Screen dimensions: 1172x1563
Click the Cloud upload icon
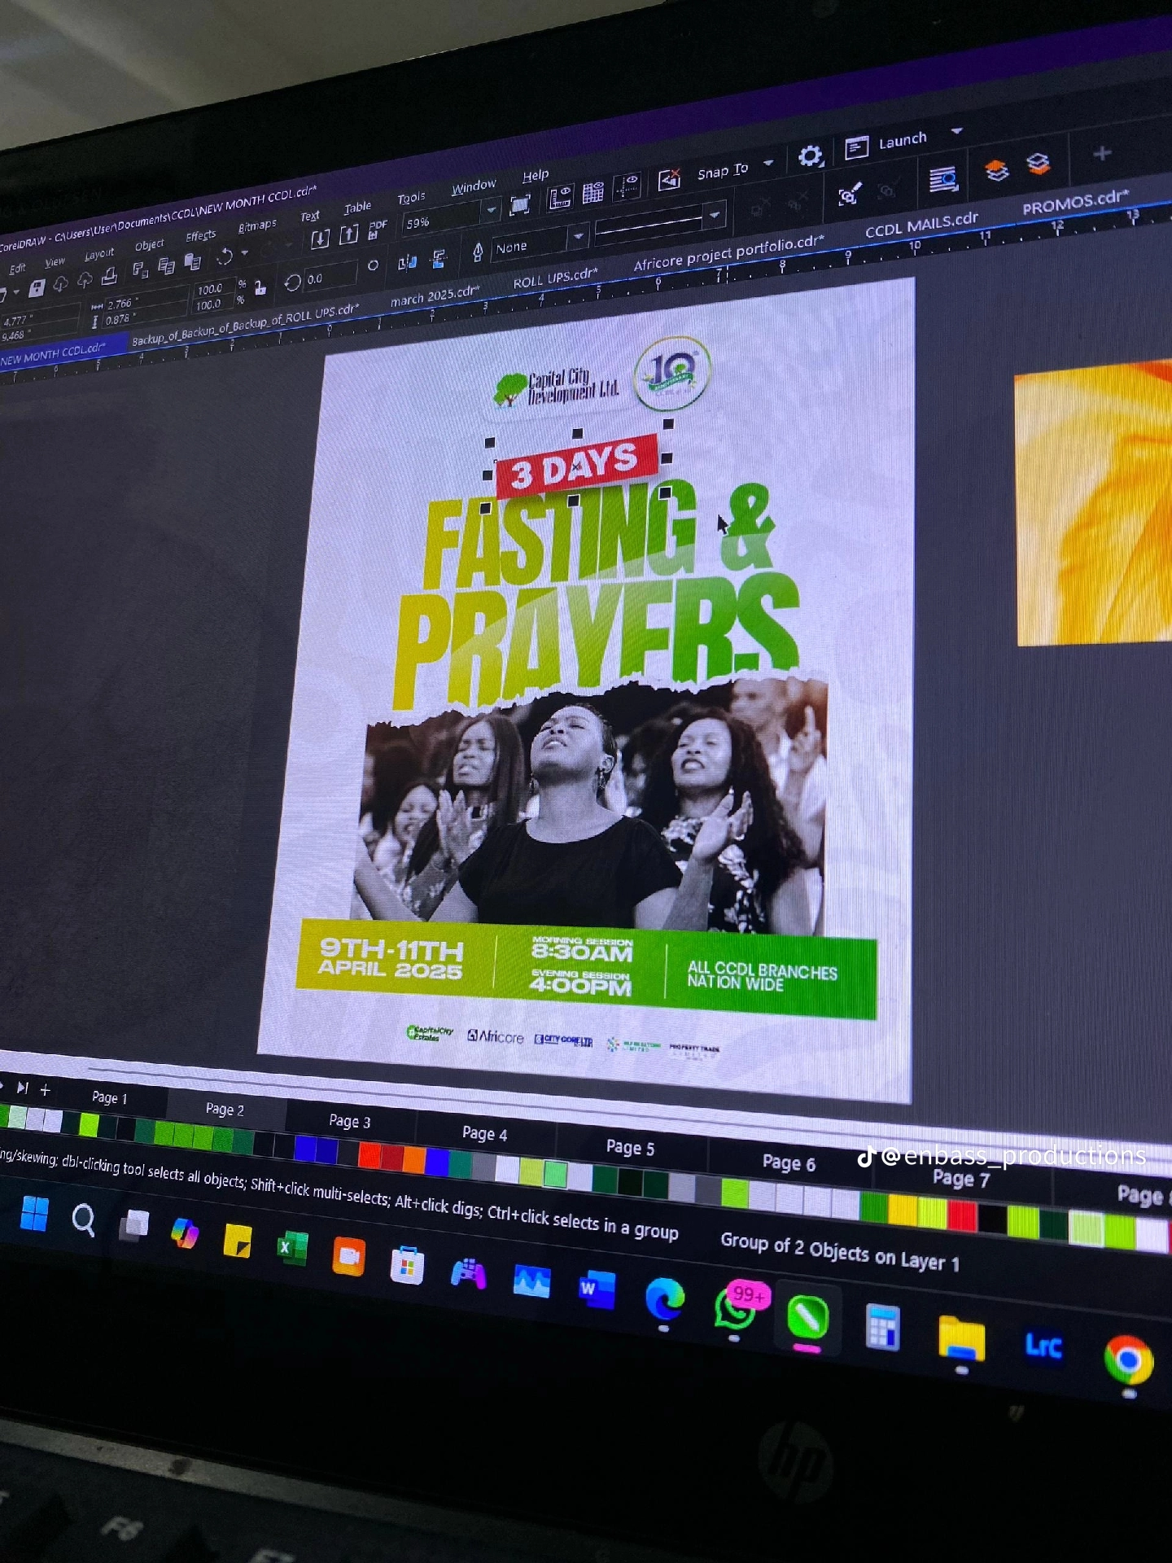pos(84,281)
